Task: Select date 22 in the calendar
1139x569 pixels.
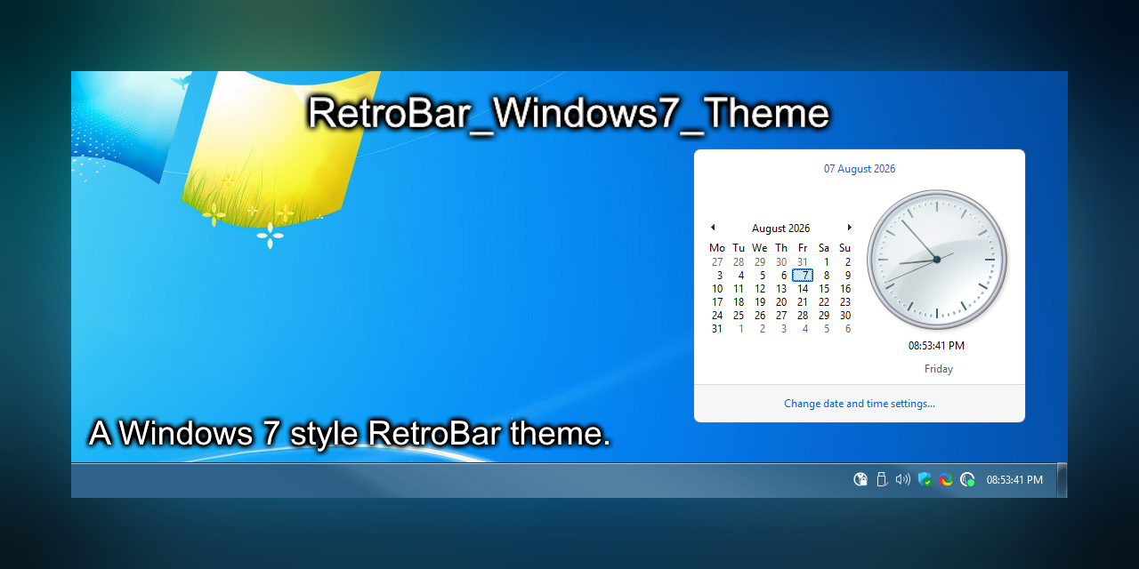Action: pyautogui.click(x=824, y=302)
